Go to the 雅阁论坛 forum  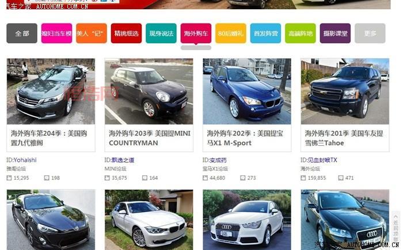pos(16,169)
